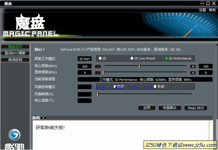
Task: Click the core frequency value field on left
Action: [85, 66]
